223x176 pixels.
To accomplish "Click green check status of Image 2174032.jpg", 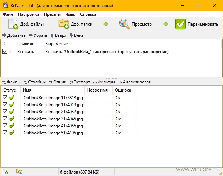I will (12, 112).
